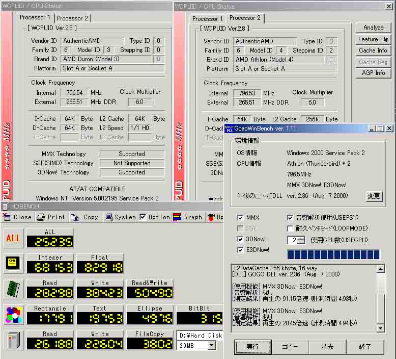
Task: Click the コピー copy button in GogoWinBench
Action: (290, 347)
